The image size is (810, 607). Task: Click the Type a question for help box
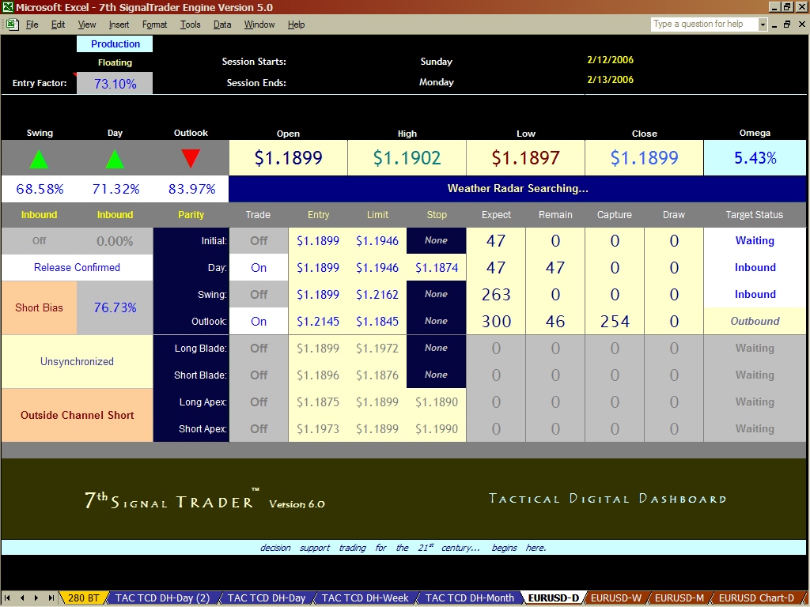click(704, 24)
